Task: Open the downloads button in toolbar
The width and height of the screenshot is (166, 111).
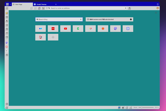Action: pos(129,8)
